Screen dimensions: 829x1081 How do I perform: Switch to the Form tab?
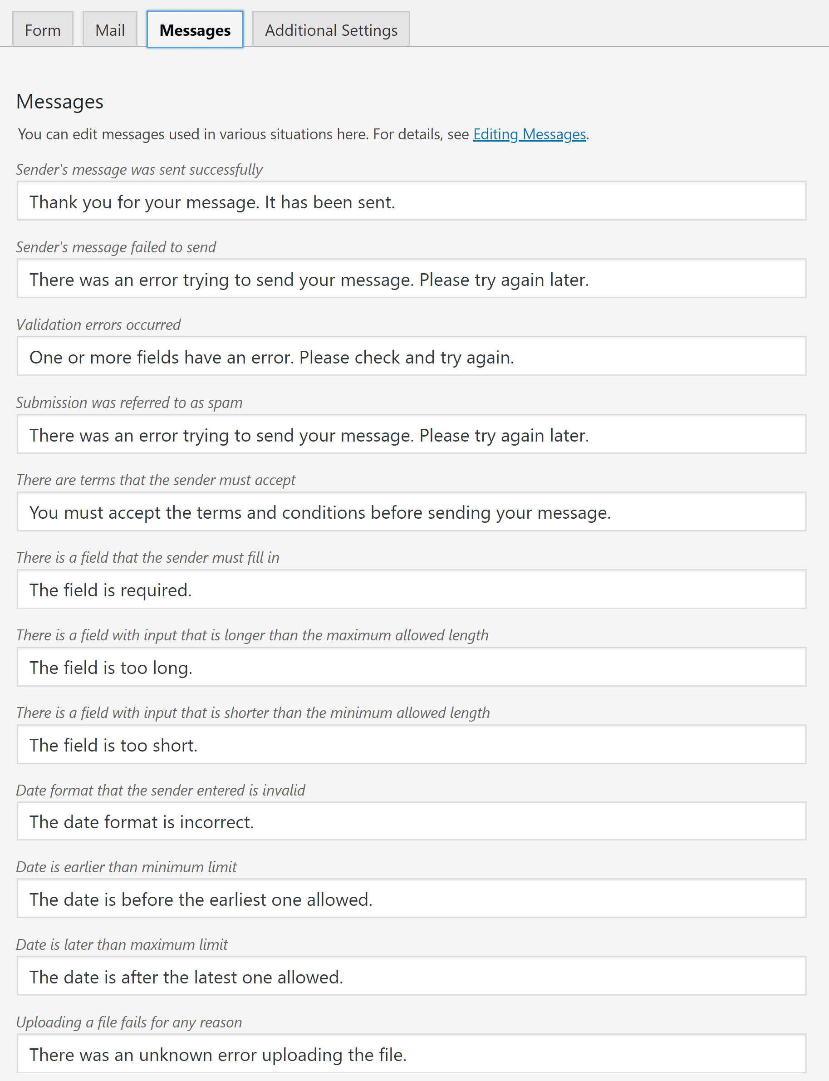(x=43, y=29)
